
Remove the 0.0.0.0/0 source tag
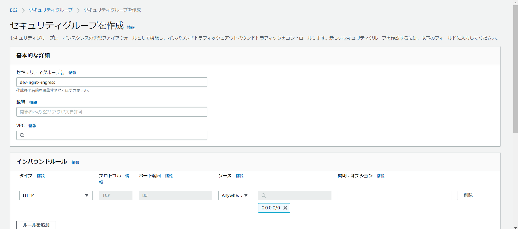pos(285,208)
